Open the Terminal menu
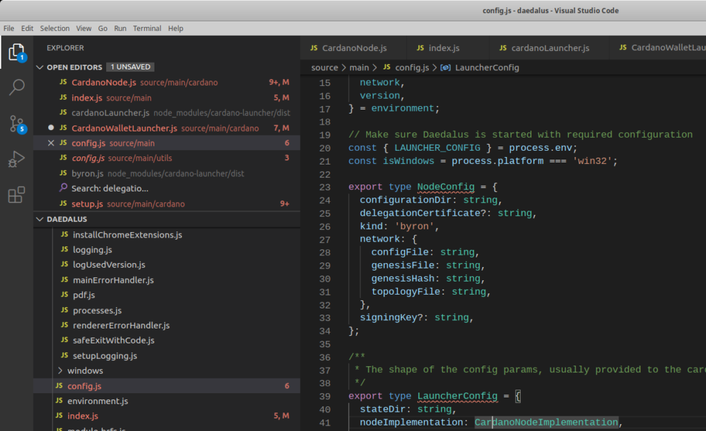Viewport: 706px width, 431px height. [x=147, y=28]
